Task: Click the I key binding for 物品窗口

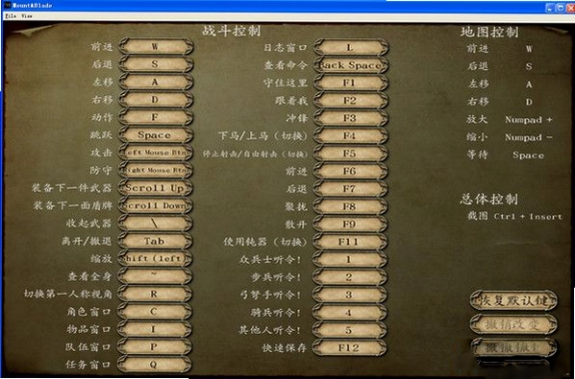Action: click(155, 329)
